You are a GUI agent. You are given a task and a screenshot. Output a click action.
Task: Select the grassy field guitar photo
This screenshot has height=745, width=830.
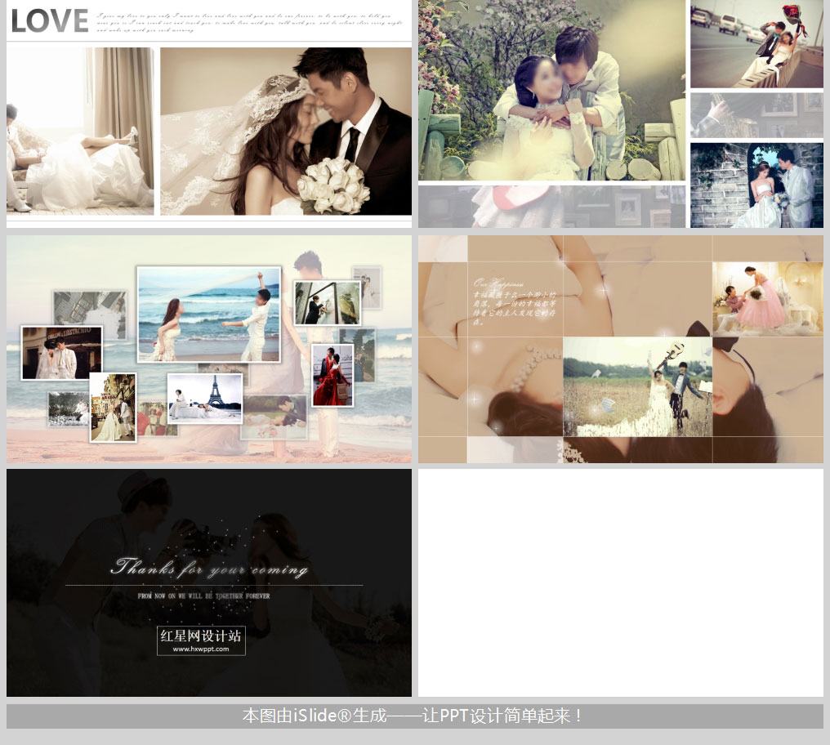[637, 387]
